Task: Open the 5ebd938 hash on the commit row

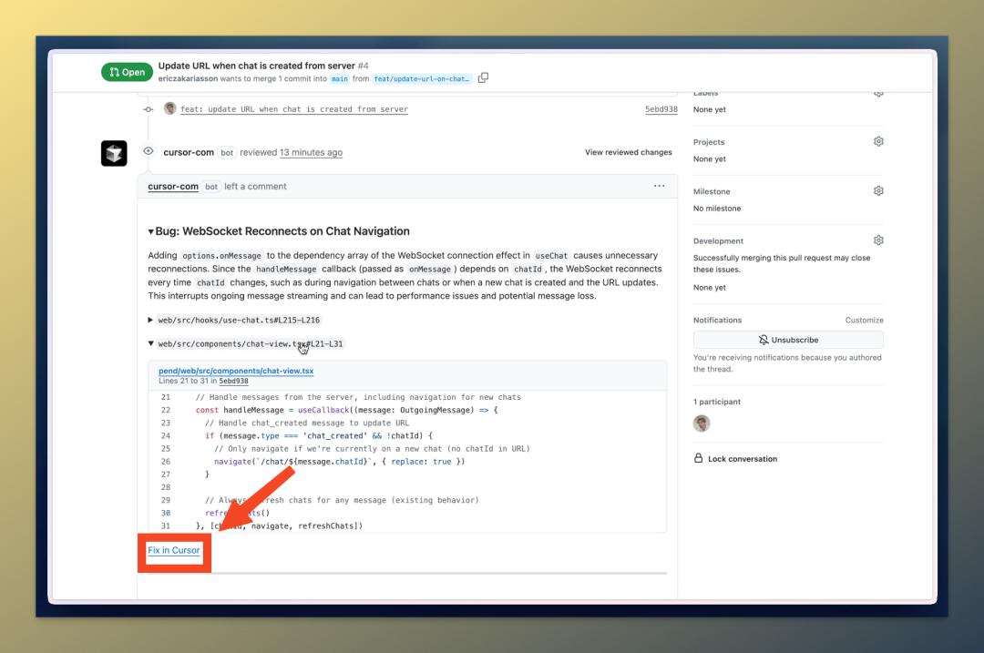Action: click(x=661, y=109)
